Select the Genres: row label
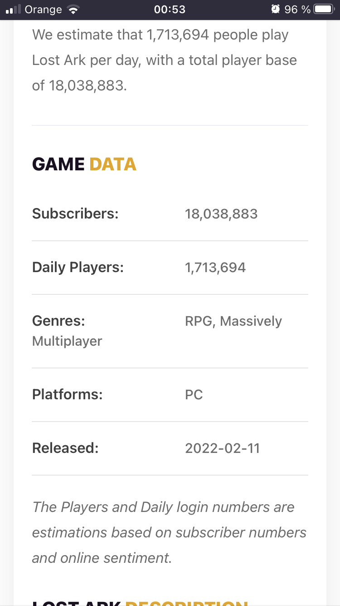 (x=58, y=321)
